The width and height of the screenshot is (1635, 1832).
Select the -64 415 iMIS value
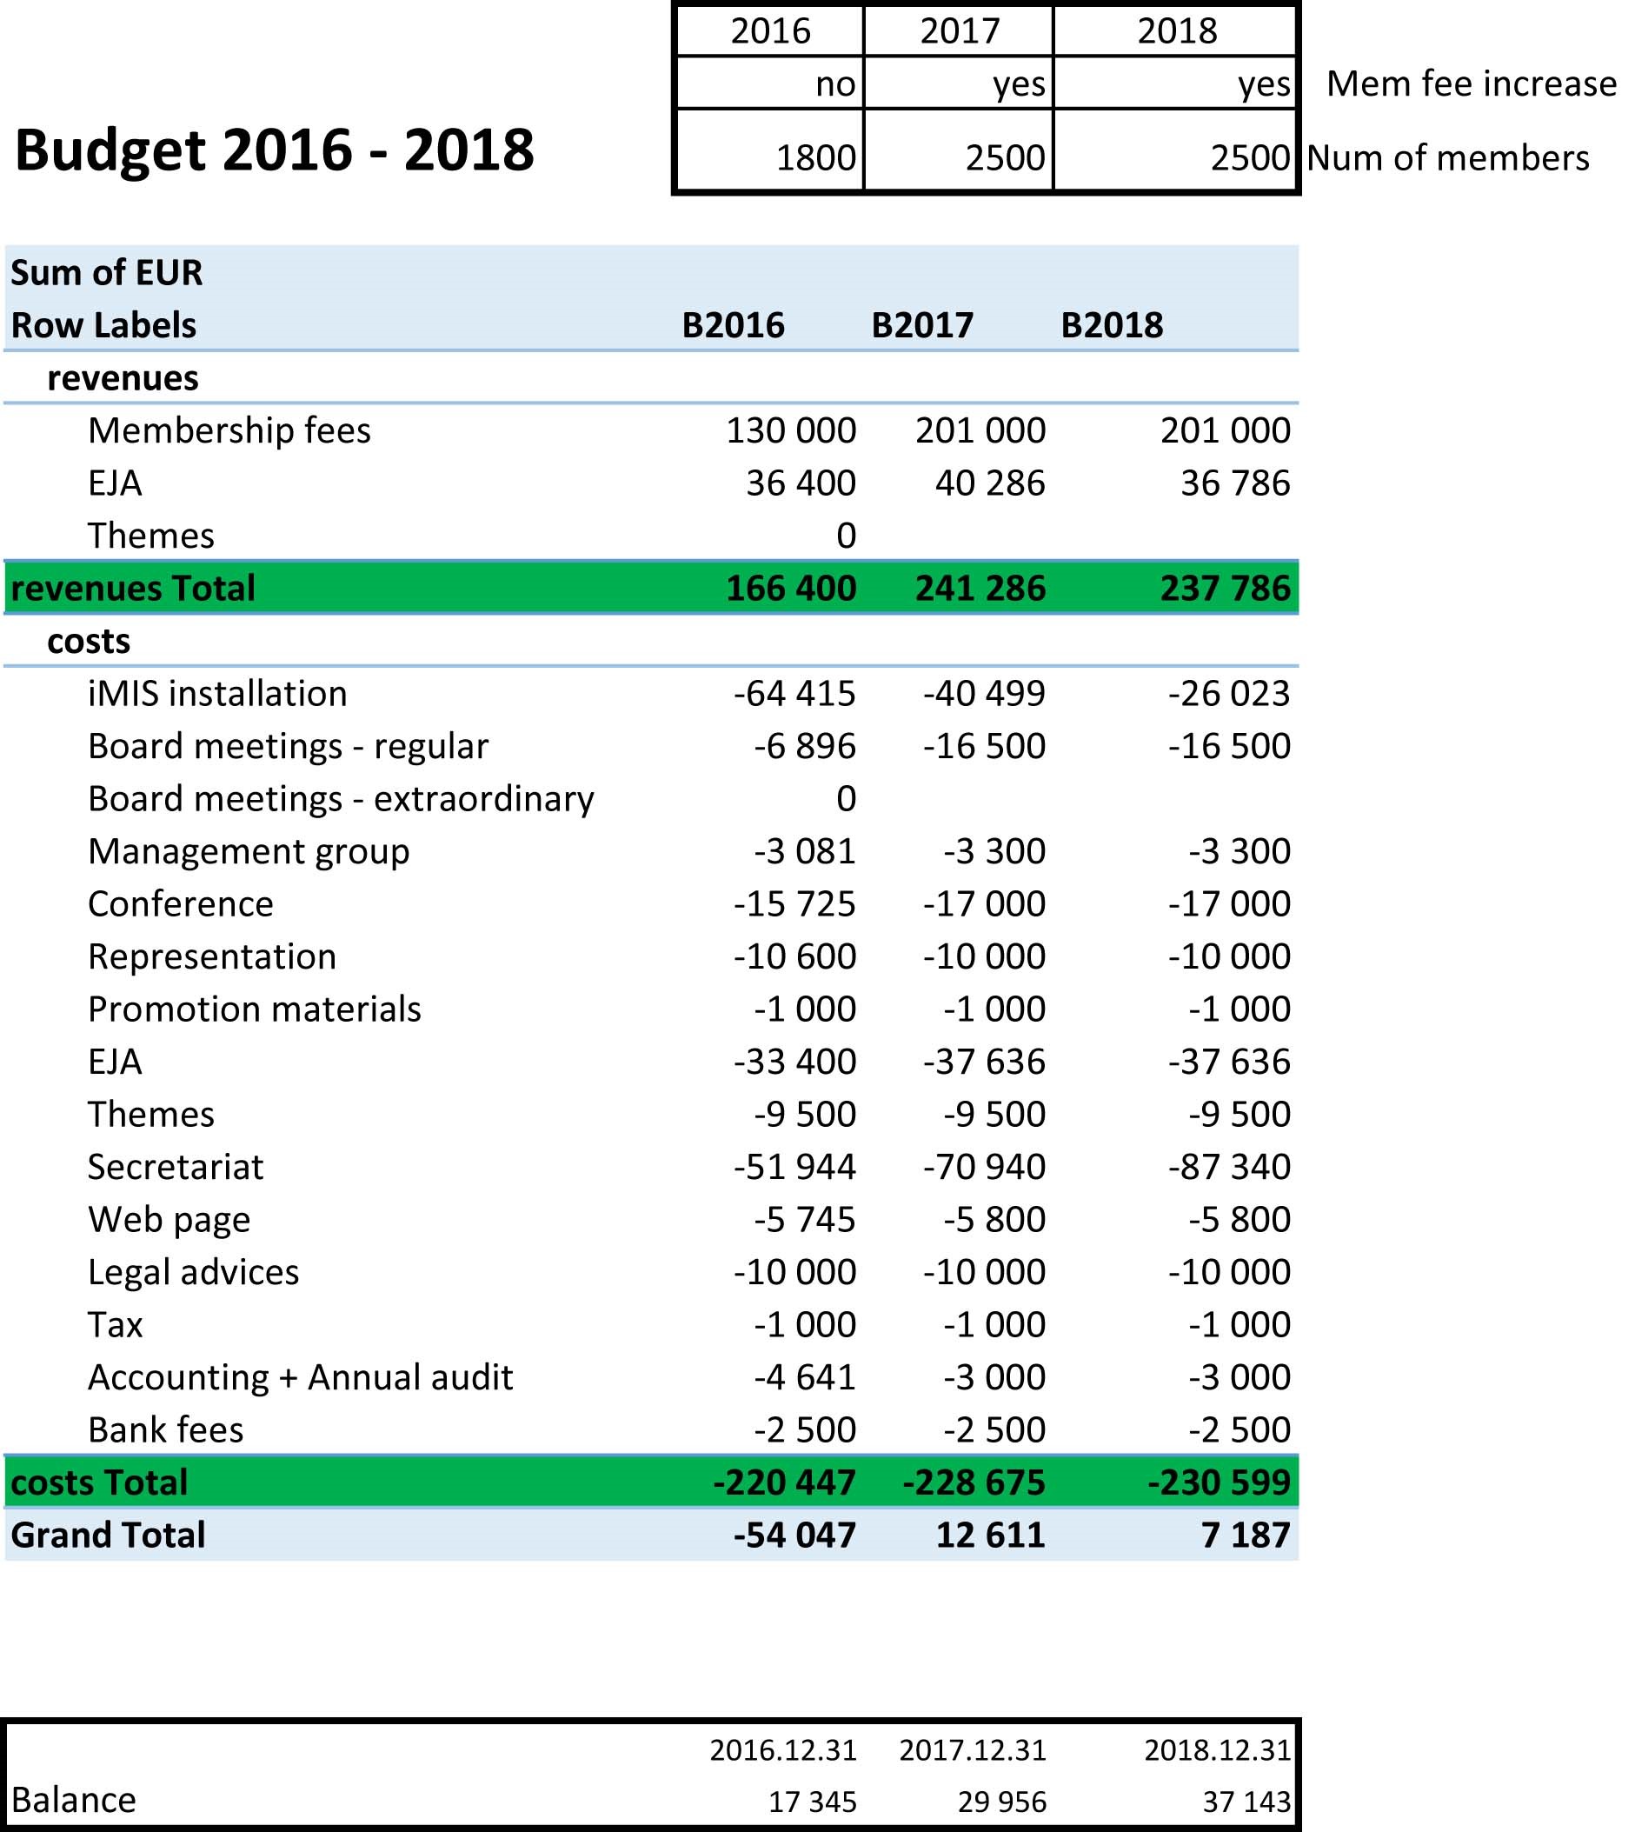[794, 694]
